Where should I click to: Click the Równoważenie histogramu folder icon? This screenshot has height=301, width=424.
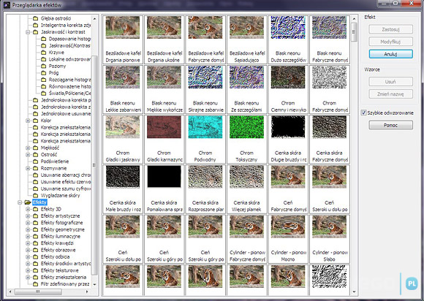click(x=44, y=86)
